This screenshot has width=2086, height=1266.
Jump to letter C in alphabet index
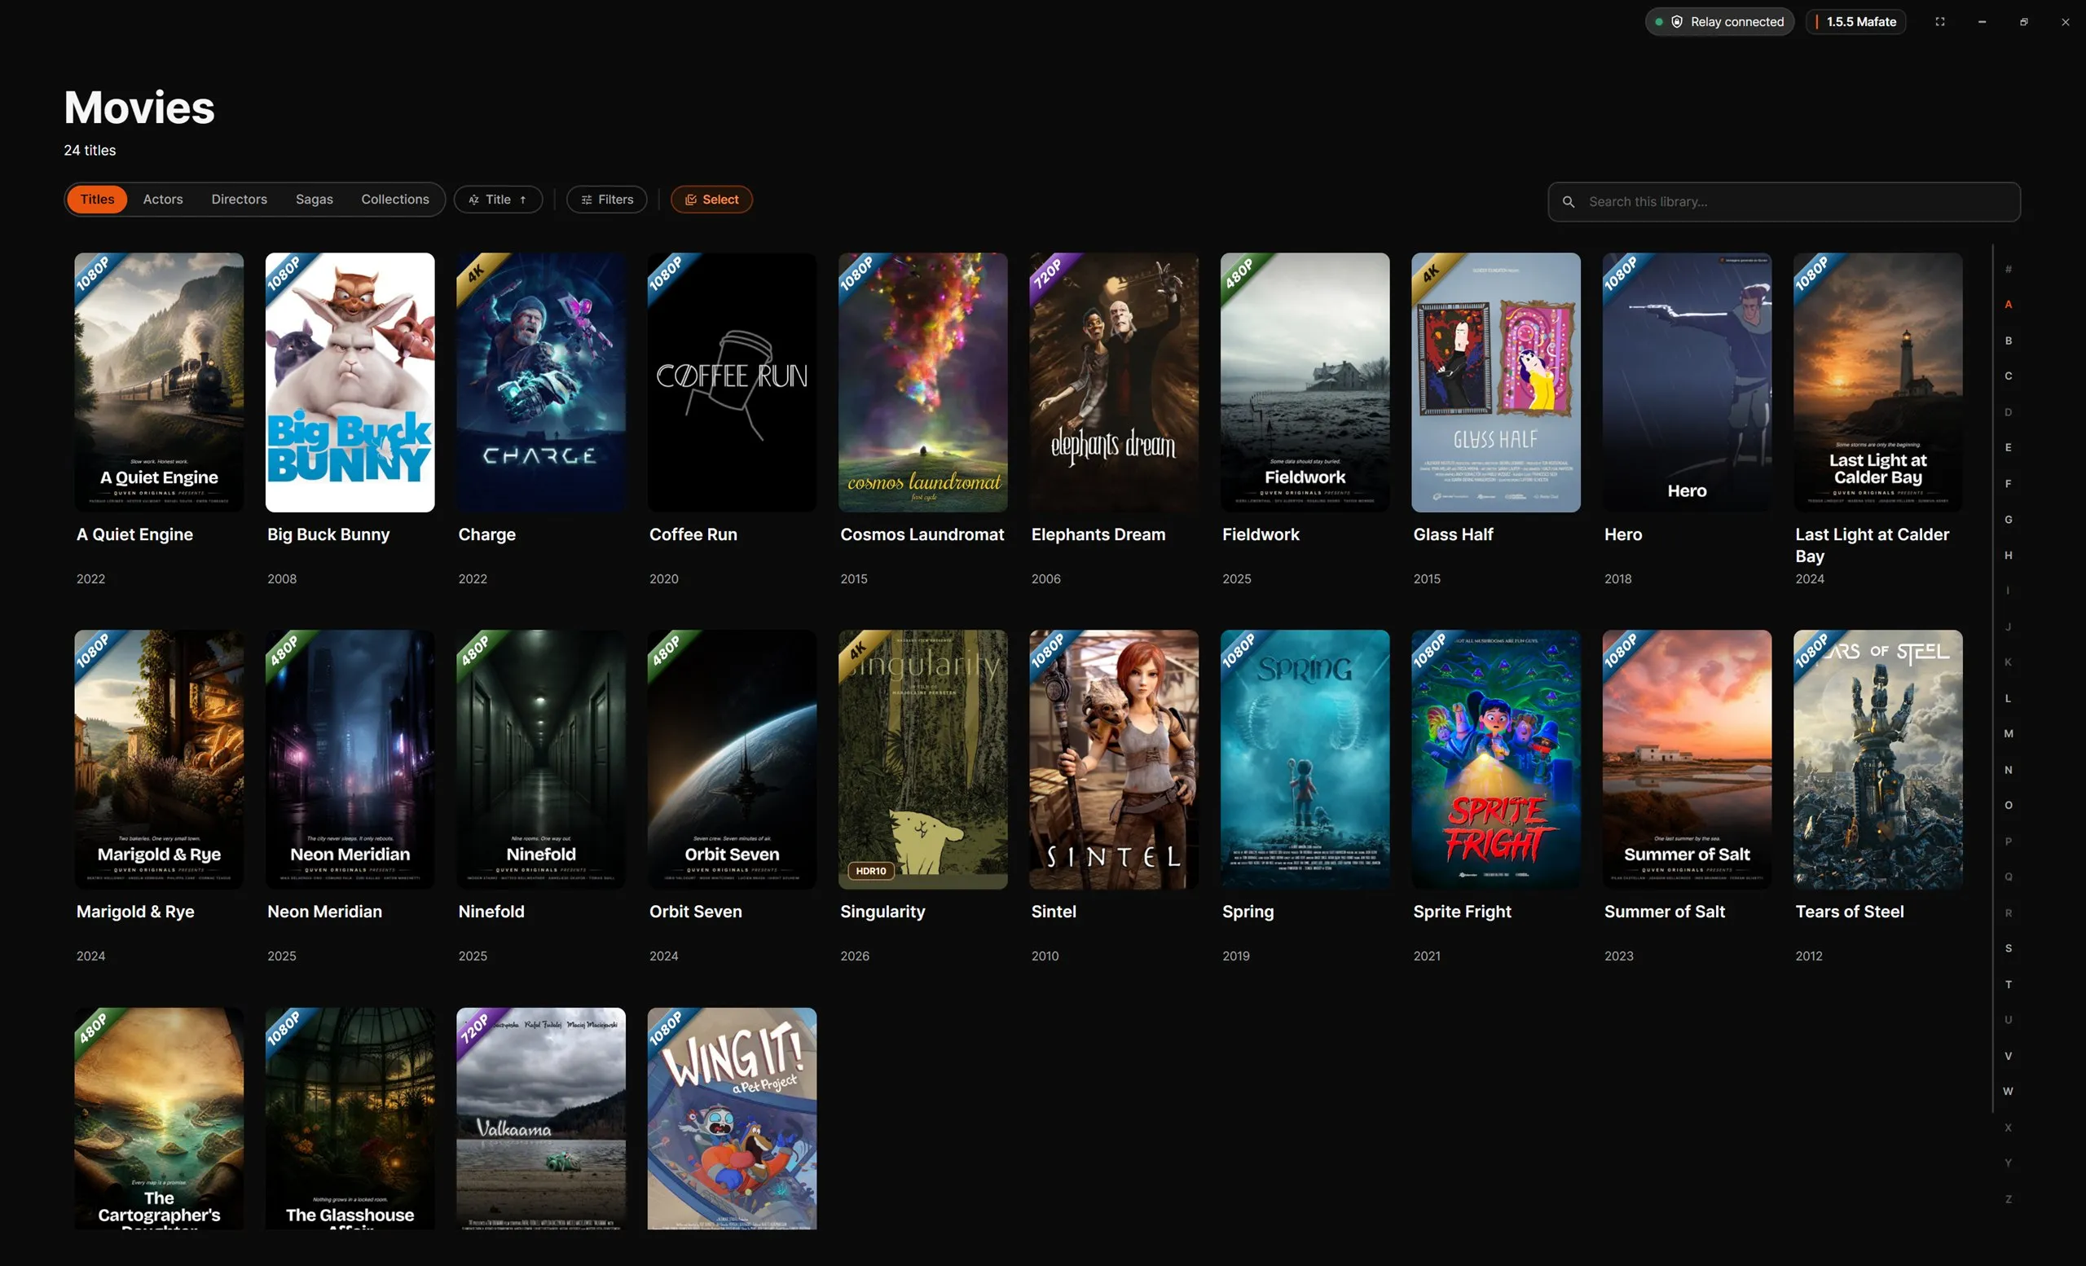2008,376
